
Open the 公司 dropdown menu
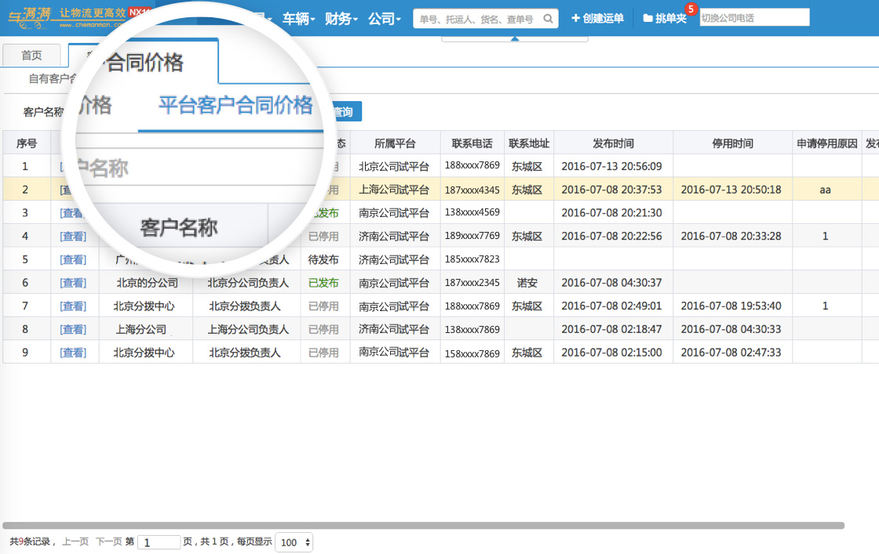[x=385, y=19]
